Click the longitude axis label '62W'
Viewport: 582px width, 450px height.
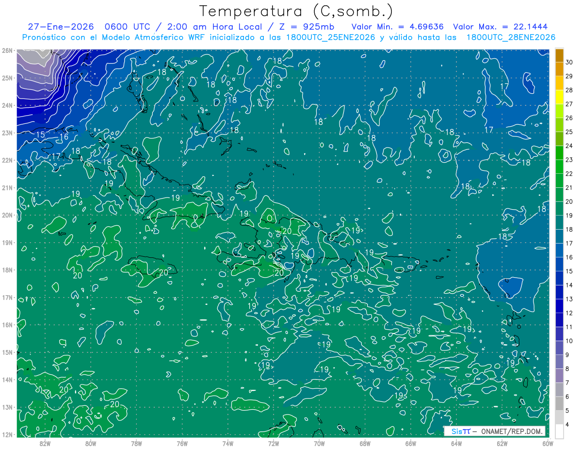click(x=502, y=443)
